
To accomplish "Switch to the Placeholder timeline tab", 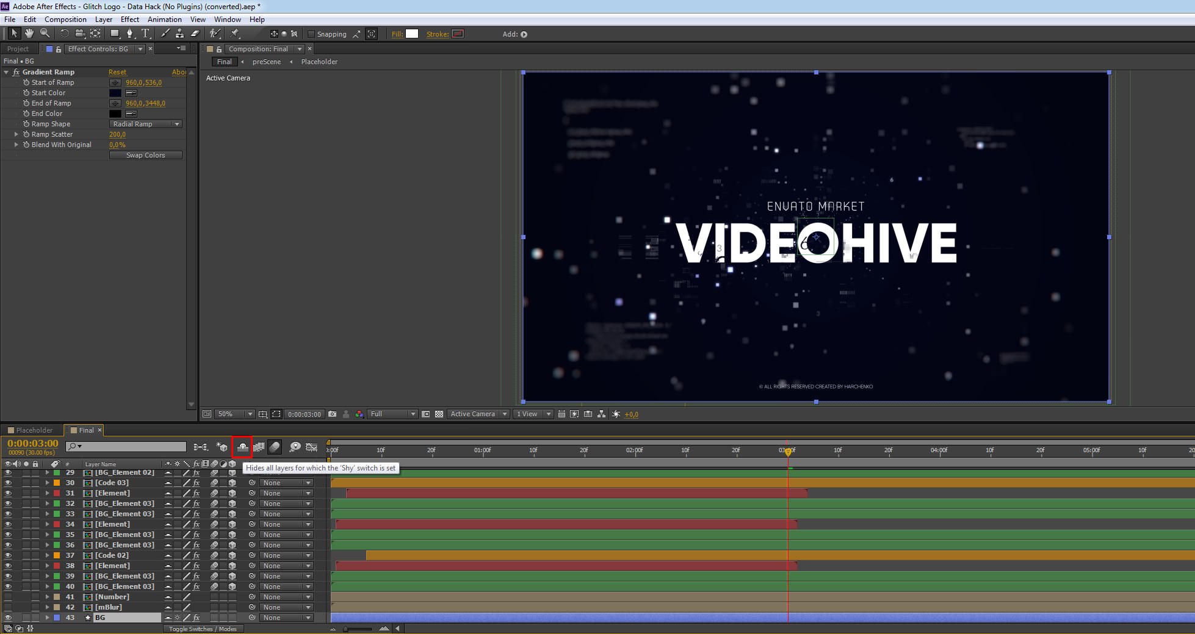I will coord(34,430).
